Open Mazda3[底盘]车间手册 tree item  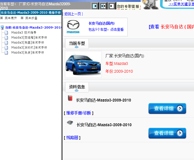28,42
